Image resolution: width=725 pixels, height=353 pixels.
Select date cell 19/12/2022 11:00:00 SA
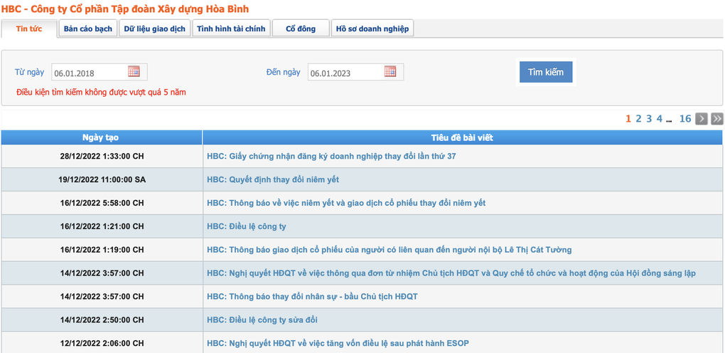(x=102, y=179)
